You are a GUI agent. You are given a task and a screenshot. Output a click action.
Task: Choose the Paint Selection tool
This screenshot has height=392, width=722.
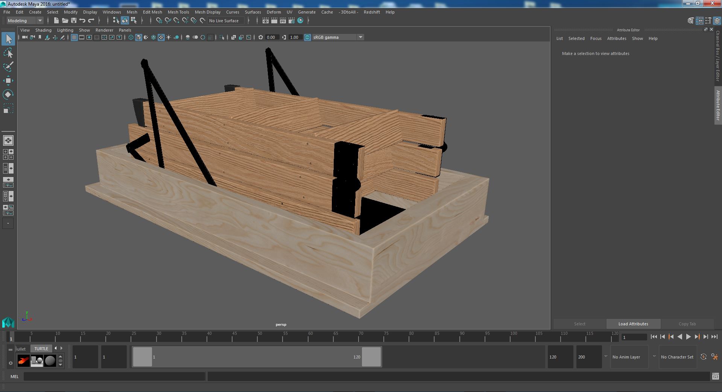[x=8, y=67]
